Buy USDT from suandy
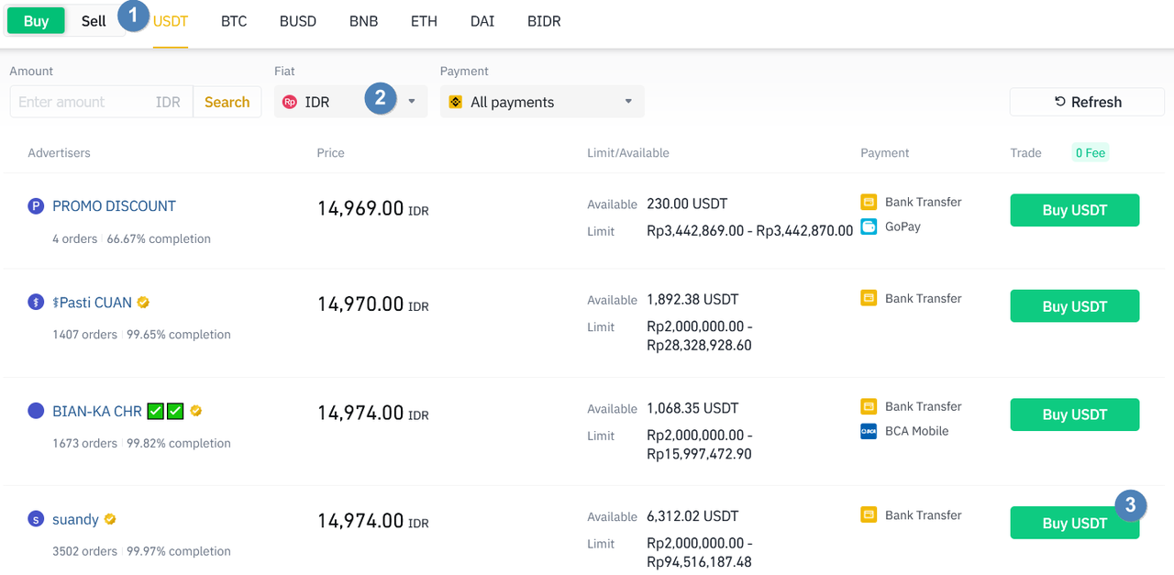1174x575 pixels. 1075,523
